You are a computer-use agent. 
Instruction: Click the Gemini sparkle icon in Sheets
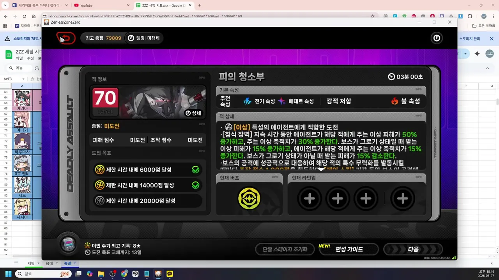tap(477, 54)
